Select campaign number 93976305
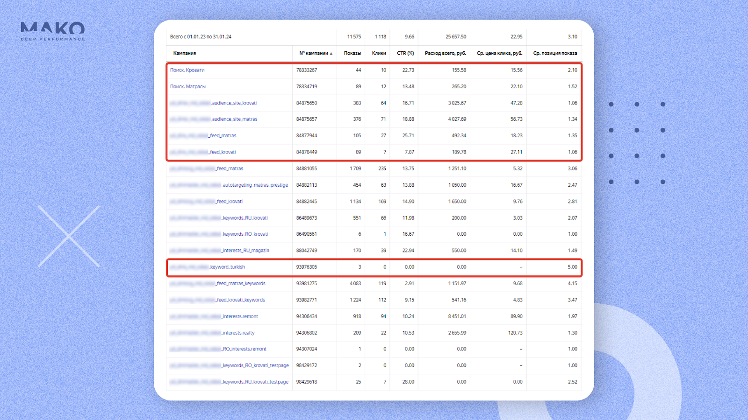 307,267
